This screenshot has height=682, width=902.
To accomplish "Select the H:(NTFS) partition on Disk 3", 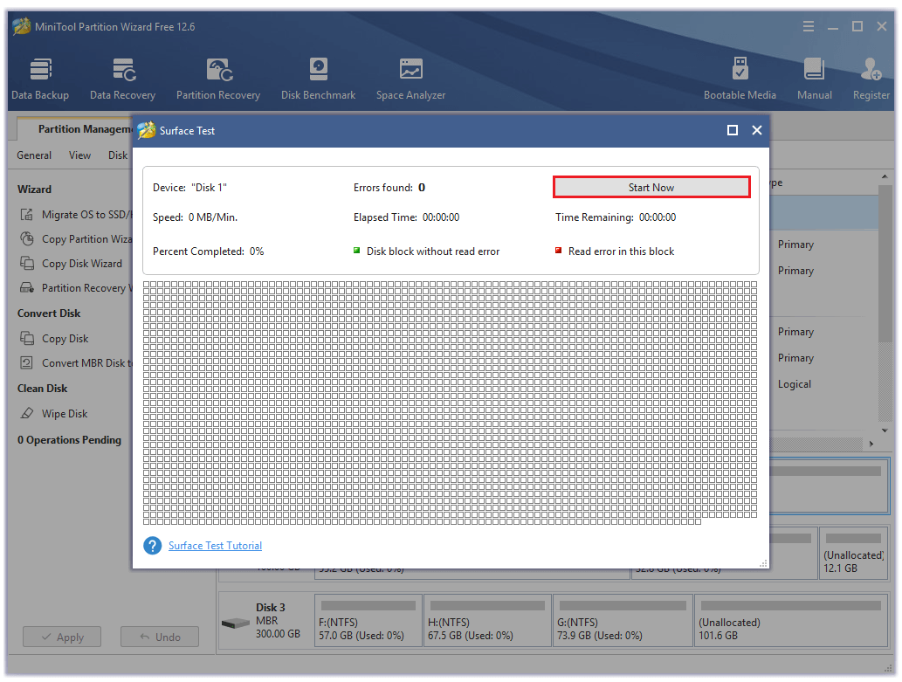I will [x=488, y=621].
